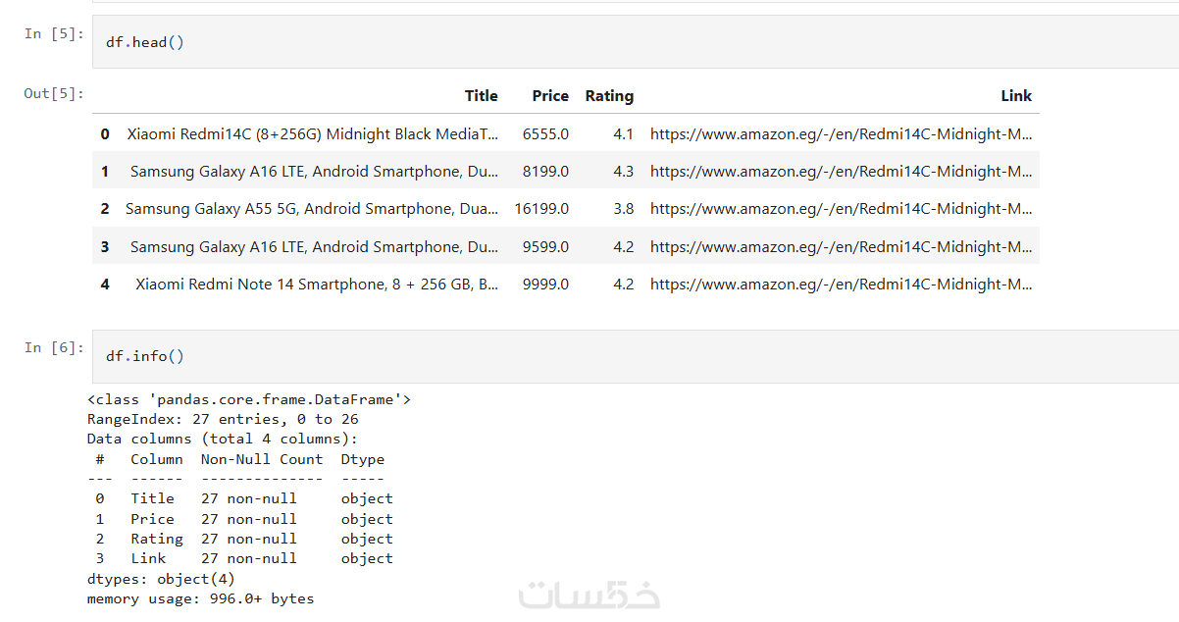Screen dimensions: 1179x622
Task: Click the Out[5] output prompt
Action: pos(54,94)
